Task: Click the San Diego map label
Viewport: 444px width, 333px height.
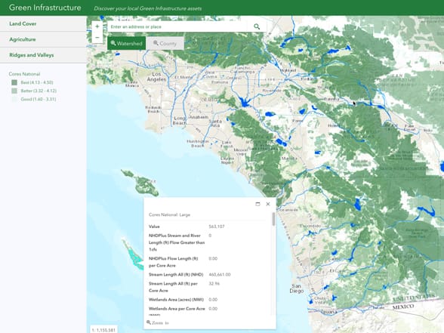Action: [x=297, y=288]
